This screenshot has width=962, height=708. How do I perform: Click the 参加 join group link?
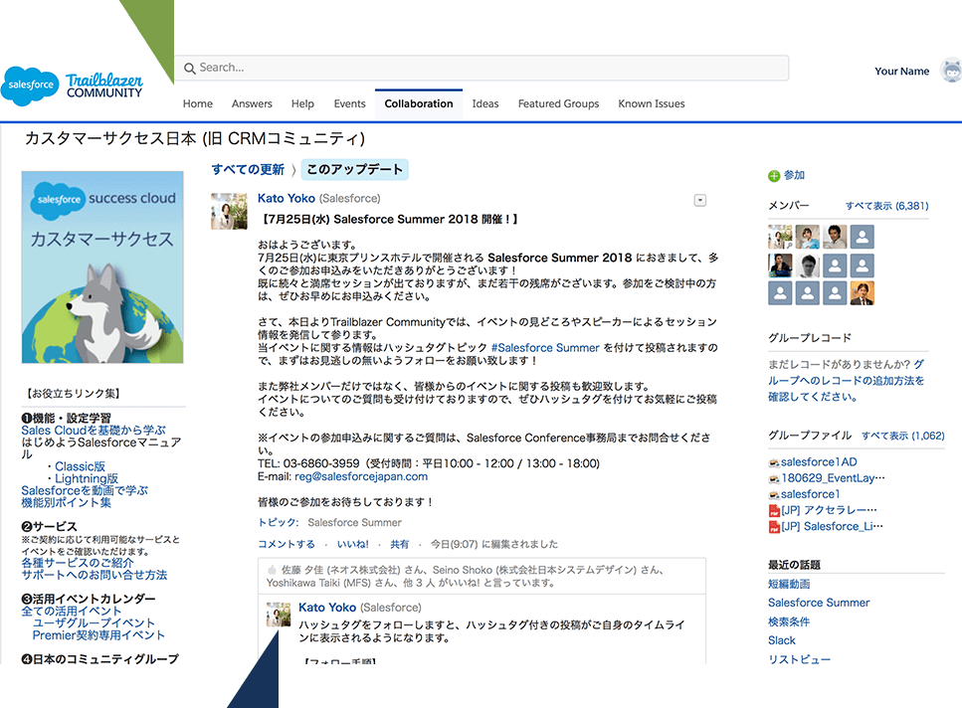pos(794,175)
